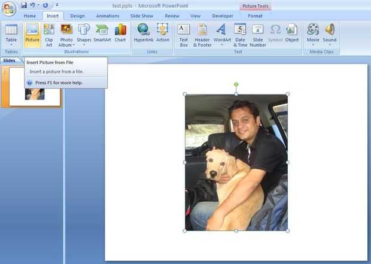Click the Hyperlink globe icon

click(x=144, y=29)
